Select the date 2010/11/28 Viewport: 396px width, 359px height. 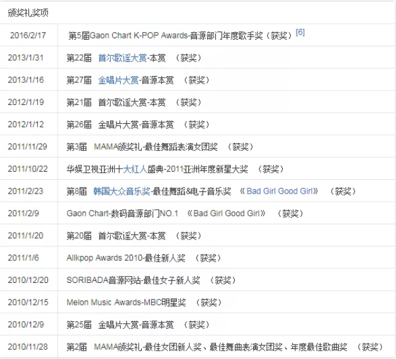[28, 347]
